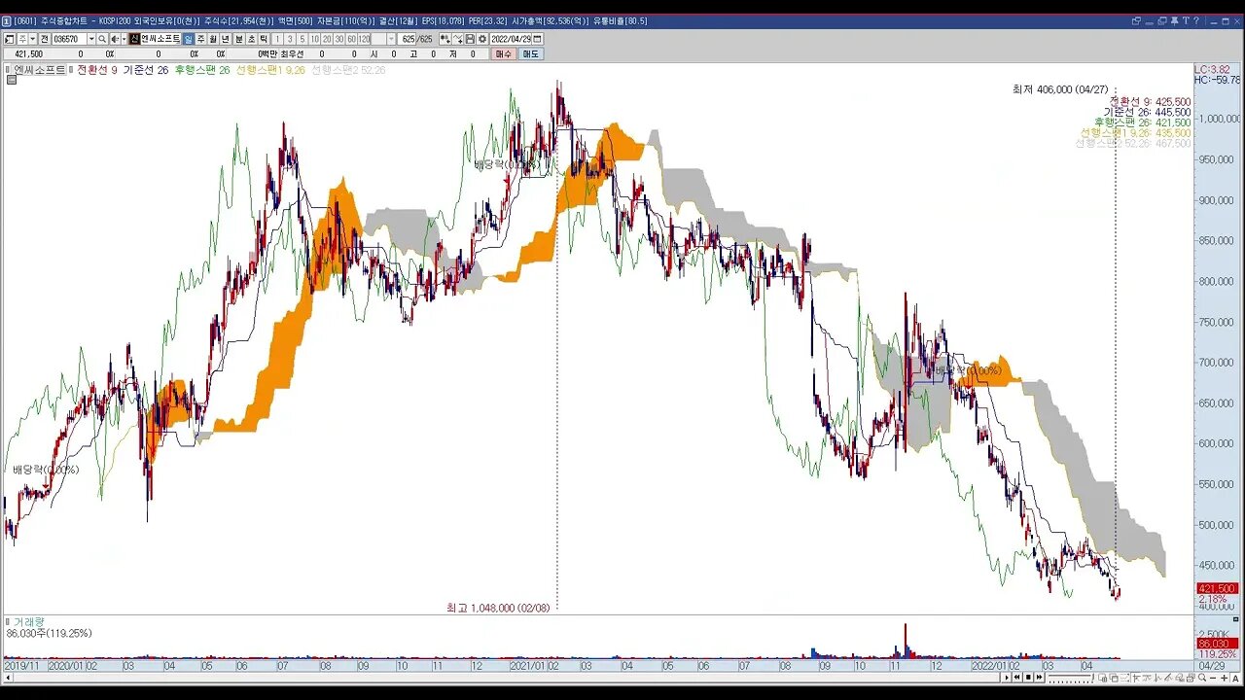
Task: Open custom interval dropdown after 120
Action: coord(391,39)
